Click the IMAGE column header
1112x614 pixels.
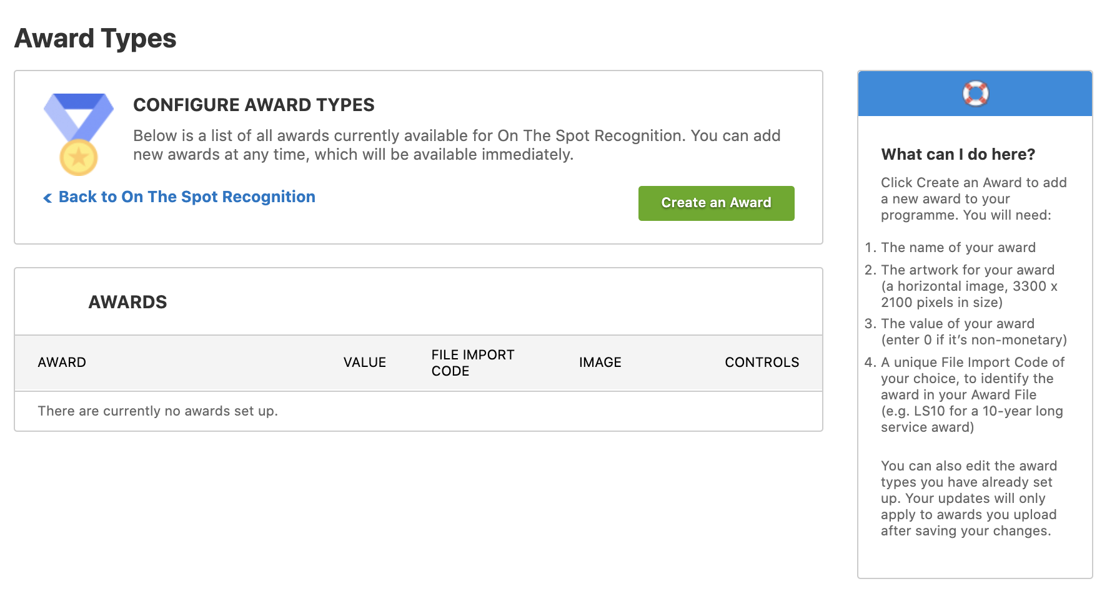point(600,363)
